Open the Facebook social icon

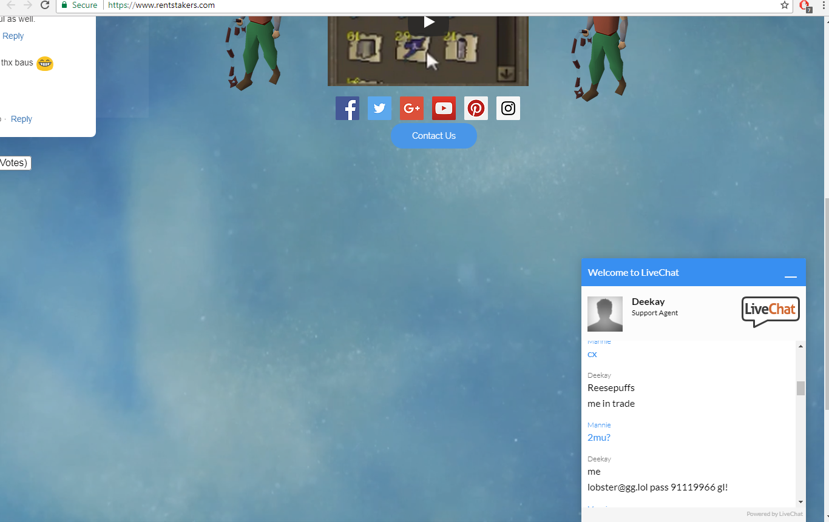coord(347,109)
